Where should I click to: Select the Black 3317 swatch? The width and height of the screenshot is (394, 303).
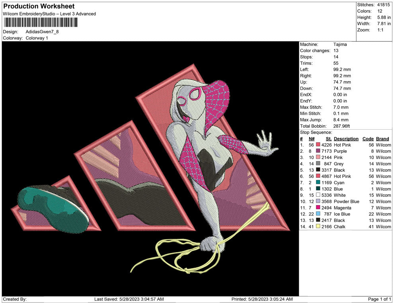(318, 170)
